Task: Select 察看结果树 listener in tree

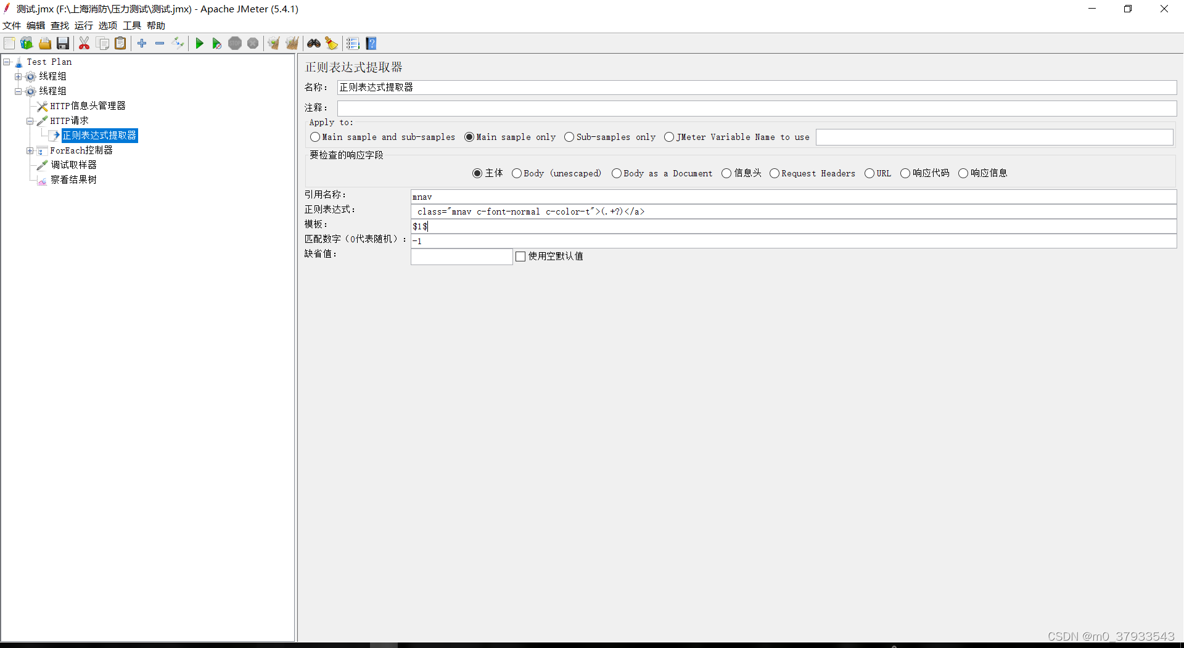Action: click(x=73, y=180)
